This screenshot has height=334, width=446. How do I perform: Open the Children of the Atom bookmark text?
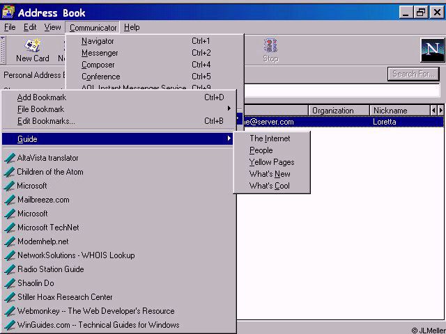[x=50, y=172]
